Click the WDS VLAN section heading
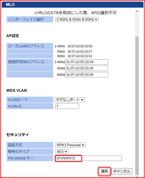 (x=17, y=91)
